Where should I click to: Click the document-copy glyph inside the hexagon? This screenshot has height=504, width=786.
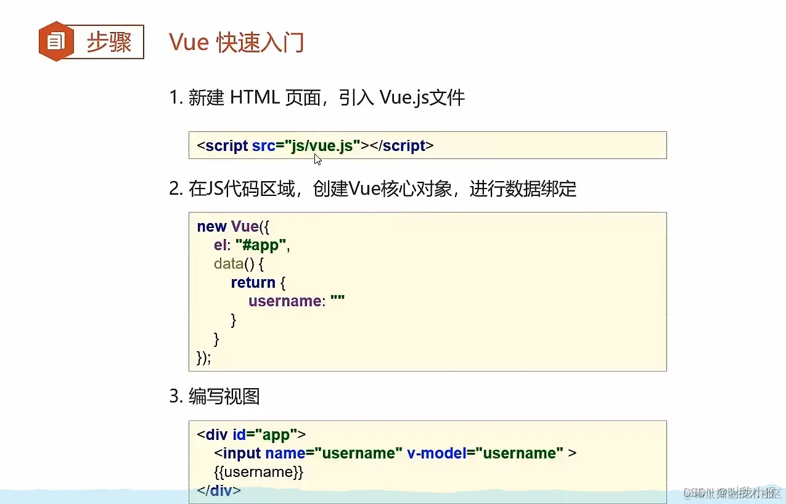tap(55, 41)
